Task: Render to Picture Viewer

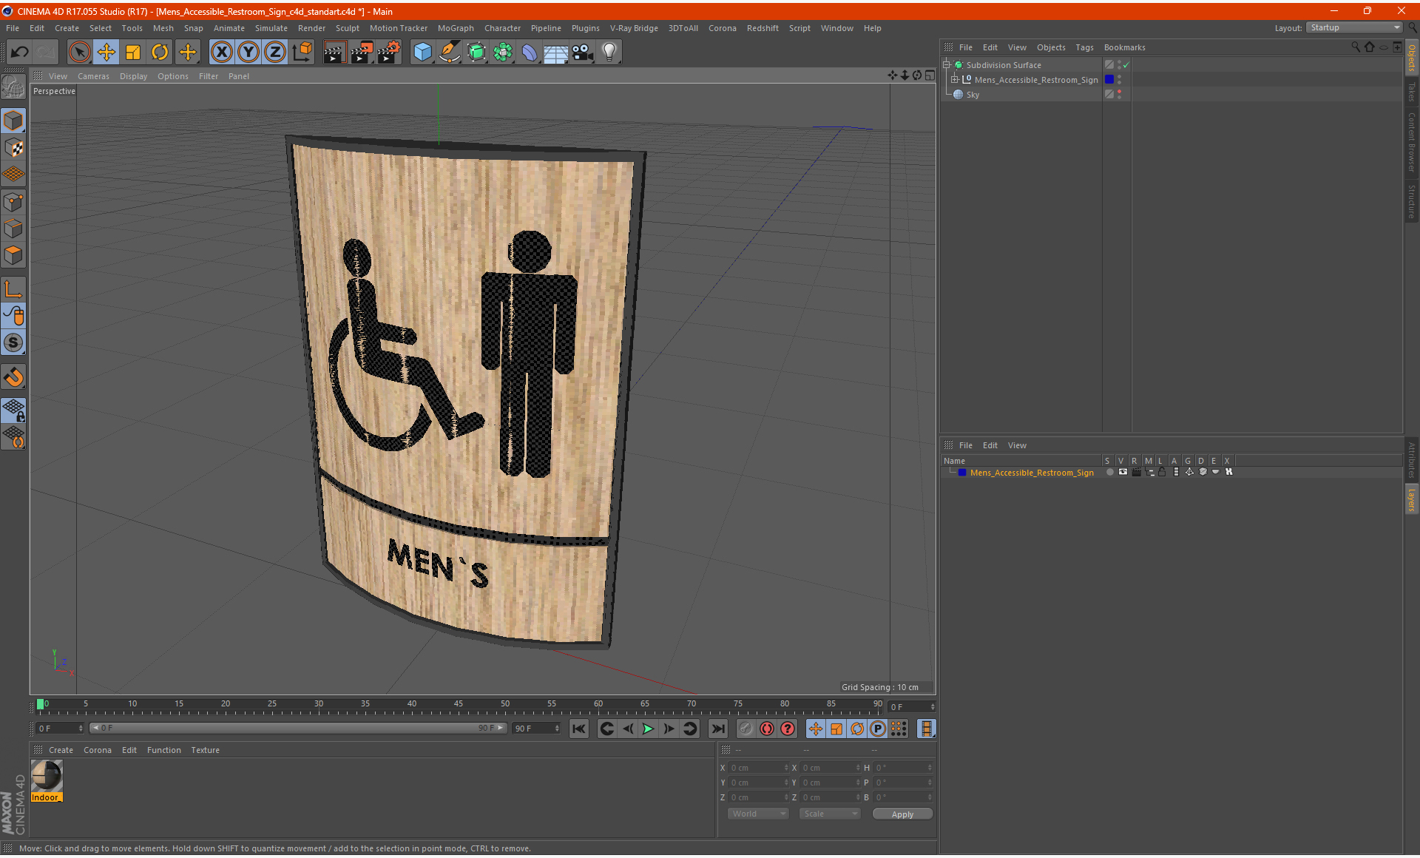Action: point(361,52)
